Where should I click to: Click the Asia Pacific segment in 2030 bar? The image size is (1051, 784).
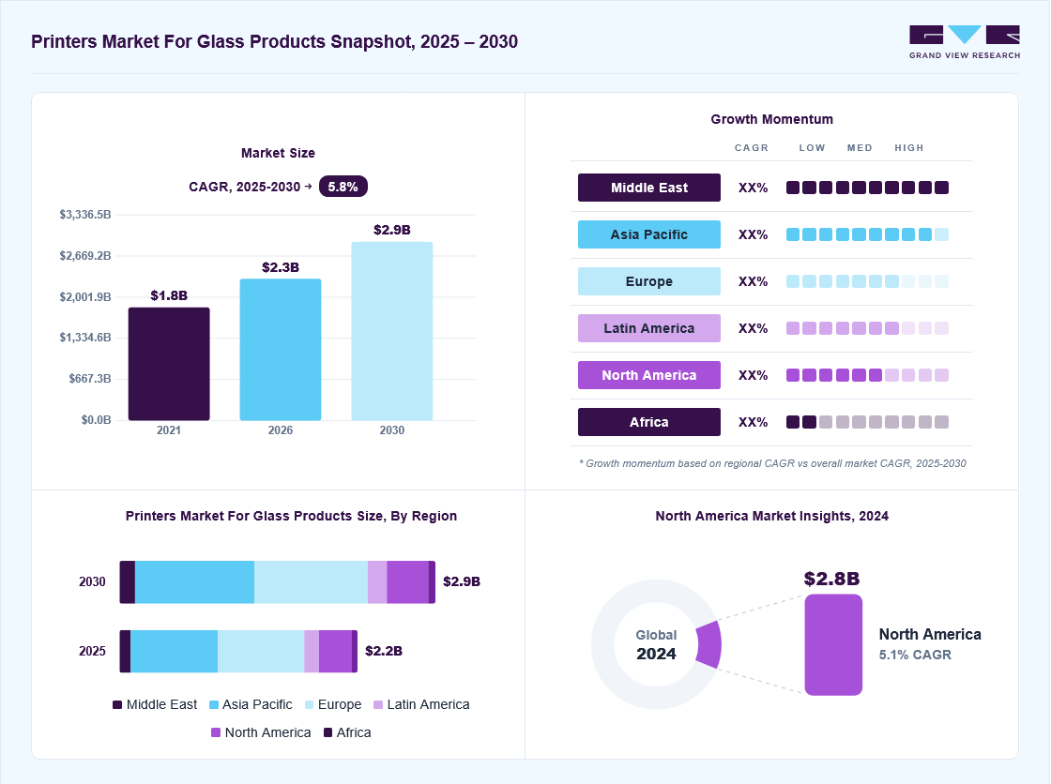pyautogui.click(x=194, y=581)
